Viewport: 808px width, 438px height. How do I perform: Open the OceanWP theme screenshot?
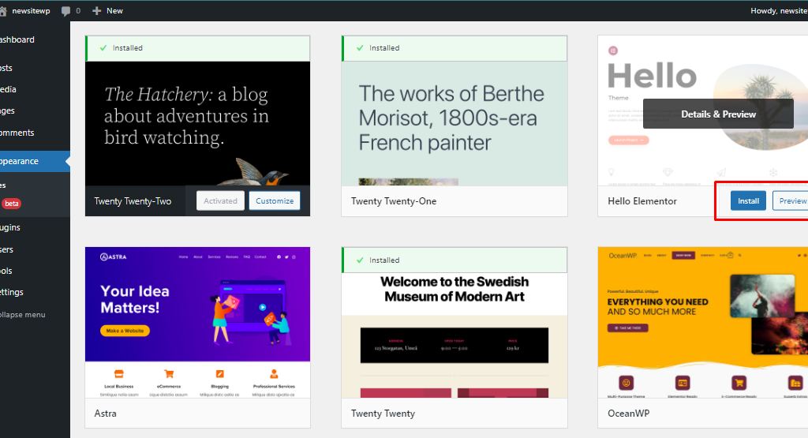(703, 322)
